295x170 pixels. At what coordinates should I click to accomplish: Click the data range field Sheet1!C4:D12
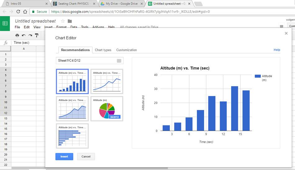tap(85, 61)
